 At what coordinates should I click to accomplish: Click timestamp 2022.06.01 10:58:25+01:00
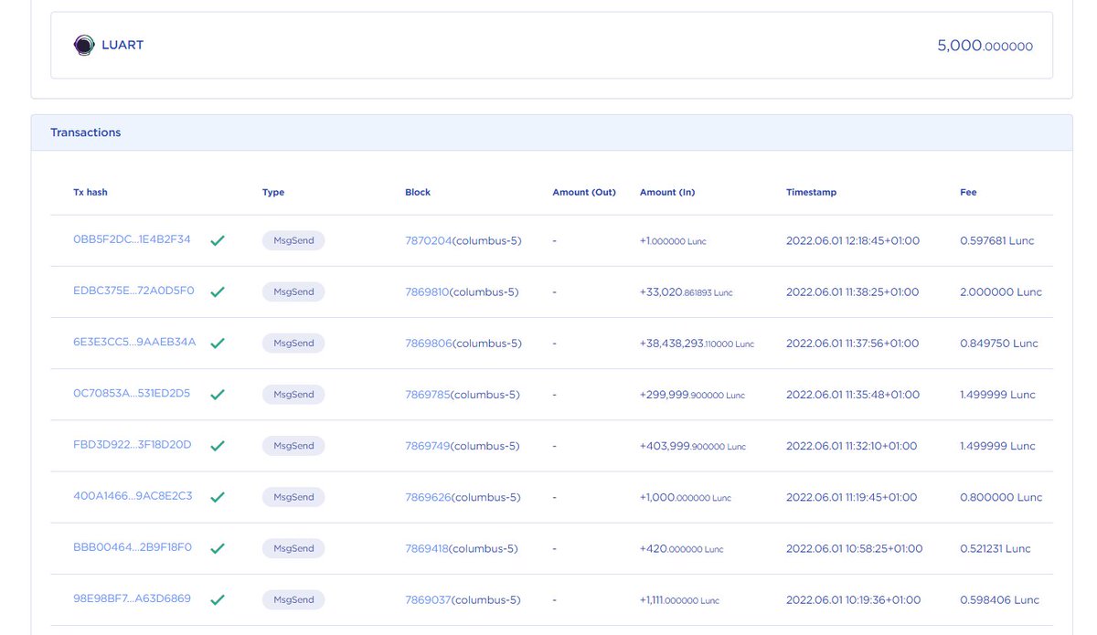tap(855, 548)
